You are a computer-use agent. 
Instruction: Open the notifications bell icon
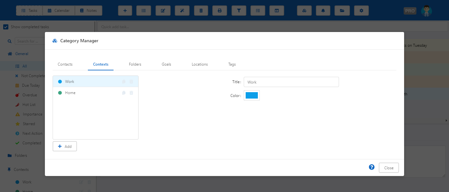point(323,11)
